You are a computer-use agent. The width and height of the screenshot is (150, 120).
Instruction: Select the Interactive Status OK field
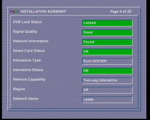pos(107,71)
